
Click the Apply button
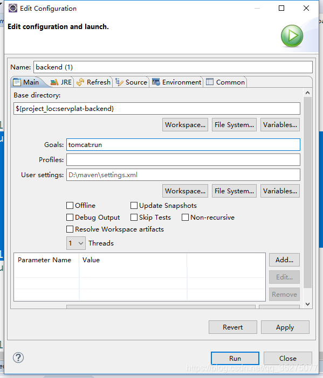click(x=285, y=327)
